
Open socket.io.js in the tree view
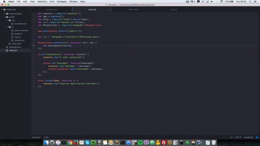coord(19,41)
